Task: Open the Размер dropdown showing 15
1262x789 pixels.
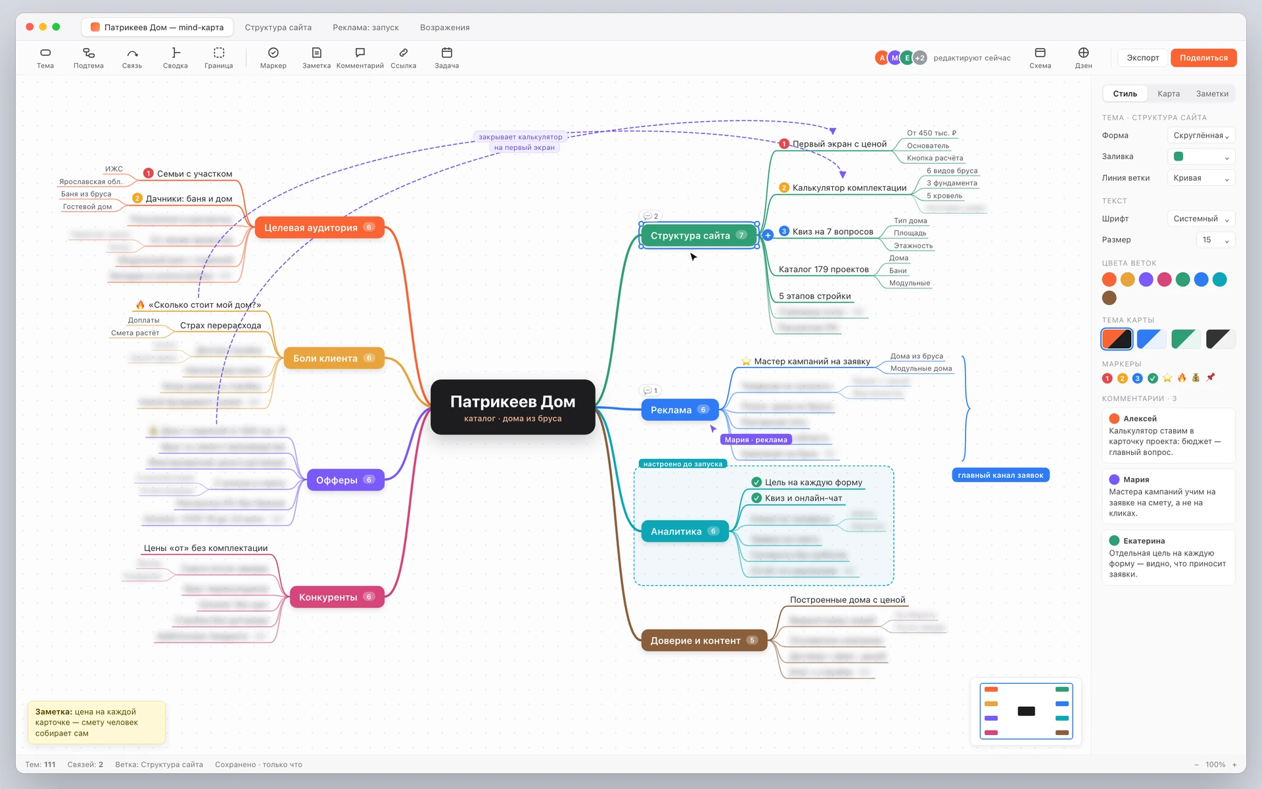Action: pyautogui.click(x=1215, y=240)
